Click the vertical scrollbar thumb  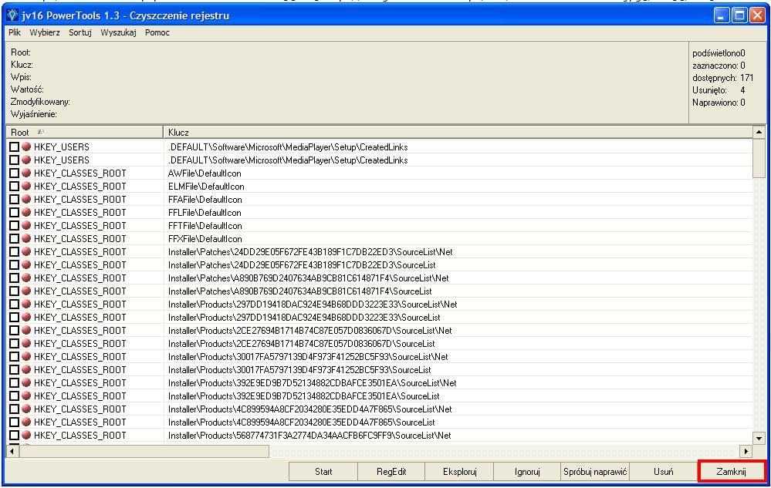(759, 158)
